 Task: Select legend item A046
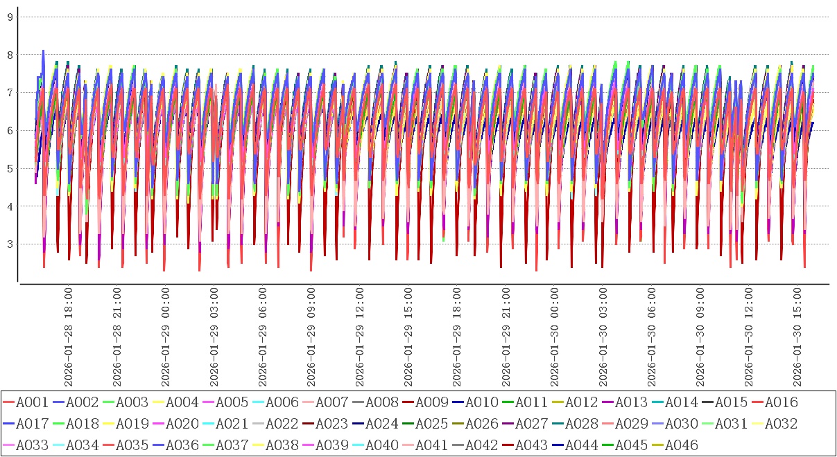[681, 445]
